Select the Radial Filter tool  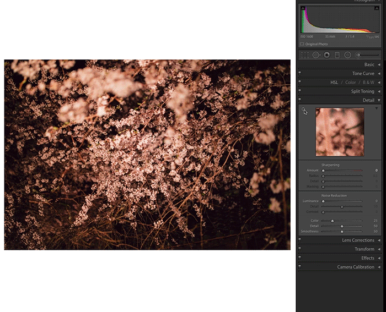point(347,55)
